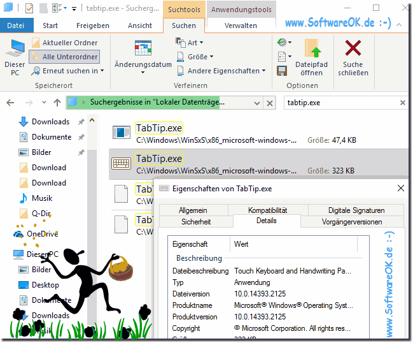Open the Erneut suchen in dropdown

pos(67,71)
